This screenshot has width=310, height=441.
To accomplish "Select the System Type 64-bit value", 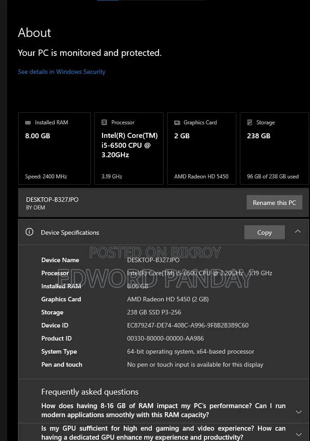I will pos(190,351).
